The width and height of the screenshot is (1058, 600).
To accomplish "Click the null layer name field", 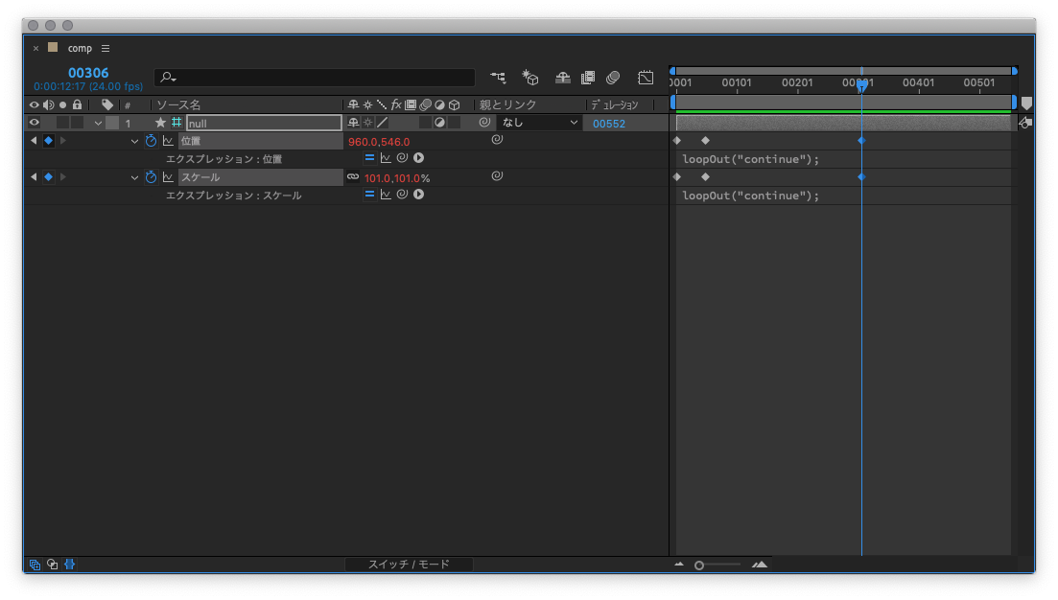I will [264, 123].
